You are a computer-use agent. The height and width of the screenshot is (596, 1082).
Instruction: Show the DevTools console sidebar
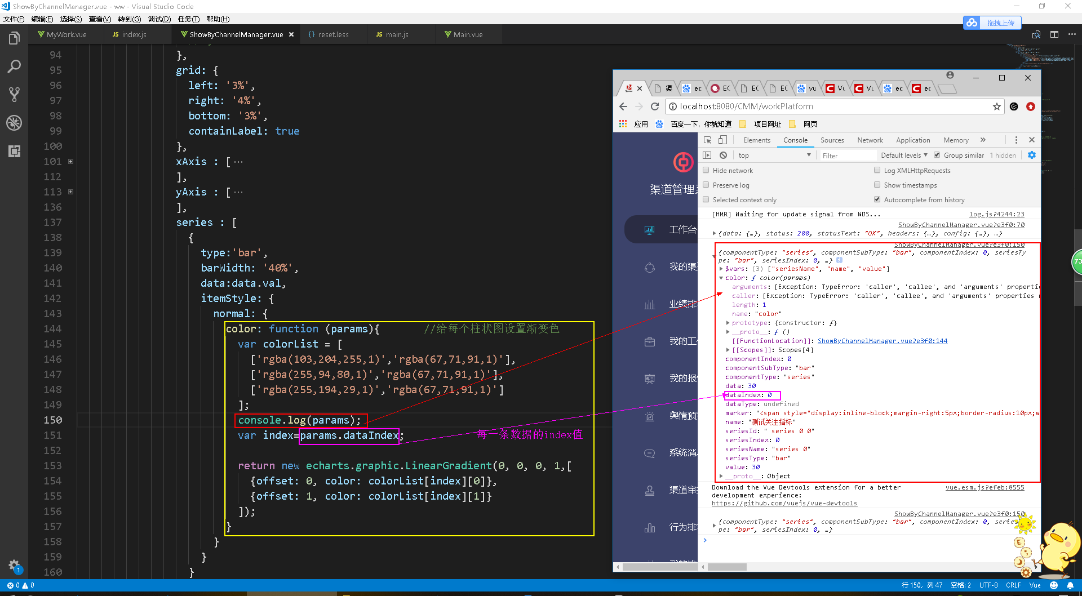707,155
